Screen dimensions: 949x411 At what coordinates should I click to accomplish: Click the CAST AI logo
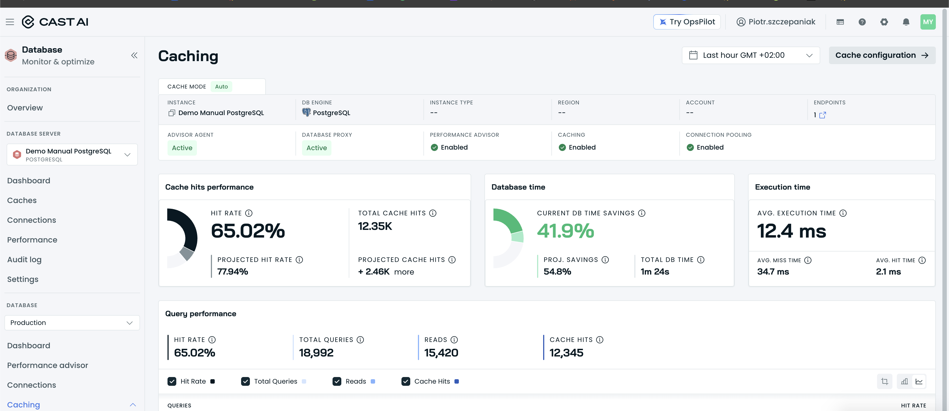(x=55, y=22)
